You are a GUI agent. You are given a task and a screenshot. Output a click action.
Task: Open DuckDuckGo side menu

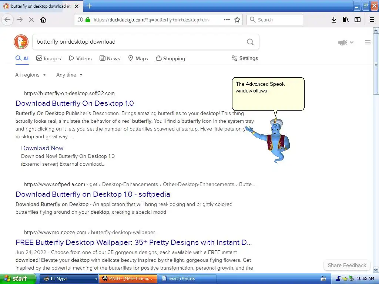click(368, 42)
